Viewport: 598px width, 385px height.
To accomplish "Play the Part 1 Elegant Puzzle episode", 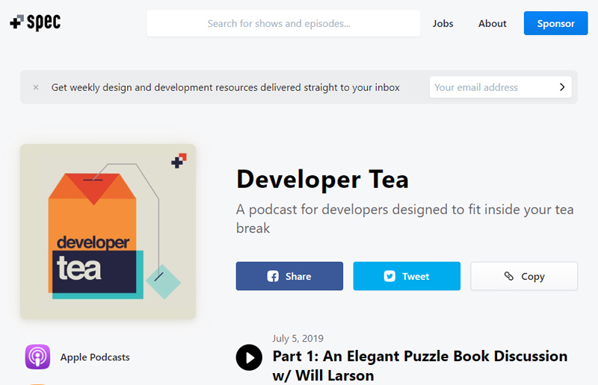I will (x=249, y=357).
